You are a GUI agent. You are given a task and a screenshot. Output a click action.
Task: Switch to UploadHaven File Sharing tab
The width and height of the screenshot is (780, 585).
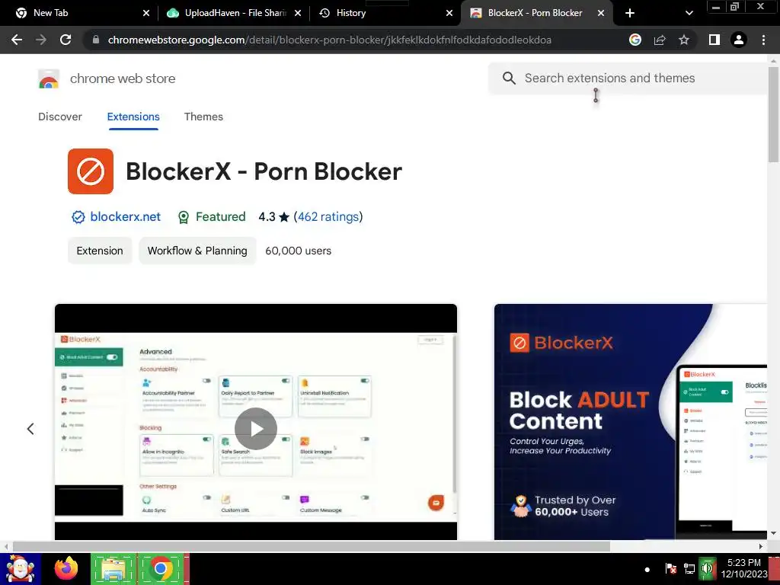pyautogui.click(x=234, y=13)
